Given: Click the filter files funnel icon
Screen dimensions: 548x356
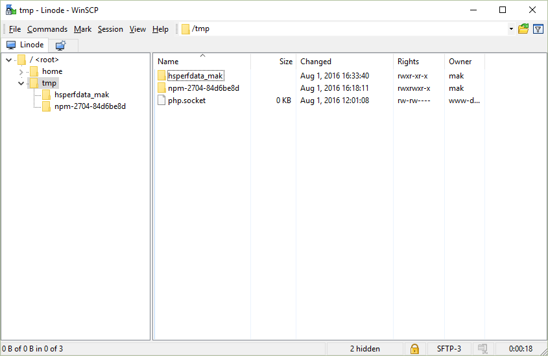Looking at the screenshot, I should [x=538, y=29].
